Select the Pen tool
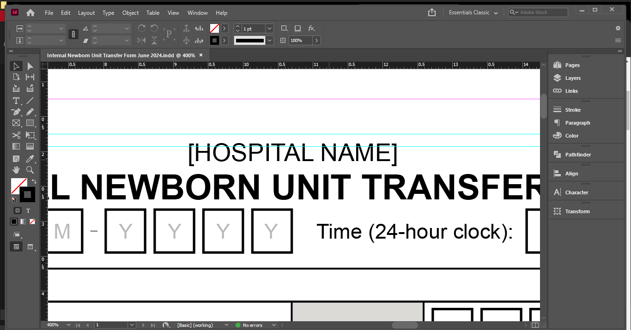Screen dimensions: 631x330 point(16,112)
